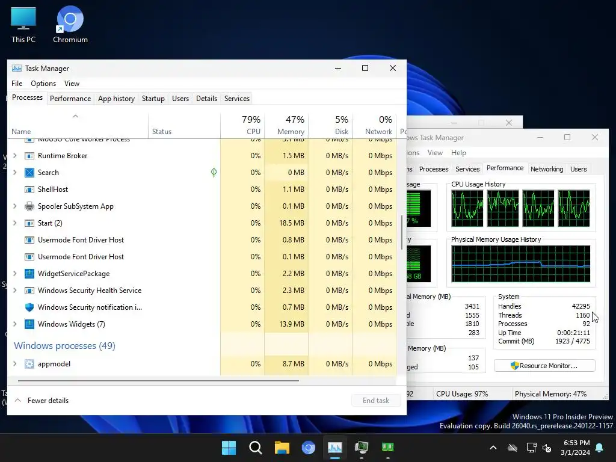This screenshot has height=462, width=616.
Task: Click the Task Manager title bar icon
Action: pyautogui.click(x=17, y=69)
